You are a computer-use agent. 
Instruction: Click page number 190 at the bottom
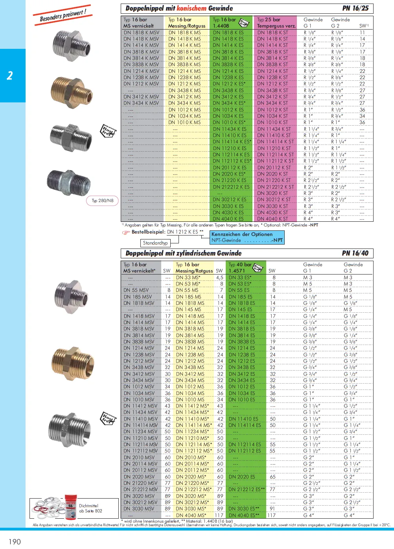[x=15, y=542]
